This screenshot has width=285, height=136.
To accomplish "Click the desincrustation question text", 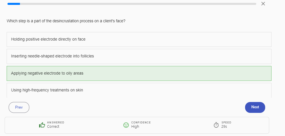I will [x=66, y=21].
